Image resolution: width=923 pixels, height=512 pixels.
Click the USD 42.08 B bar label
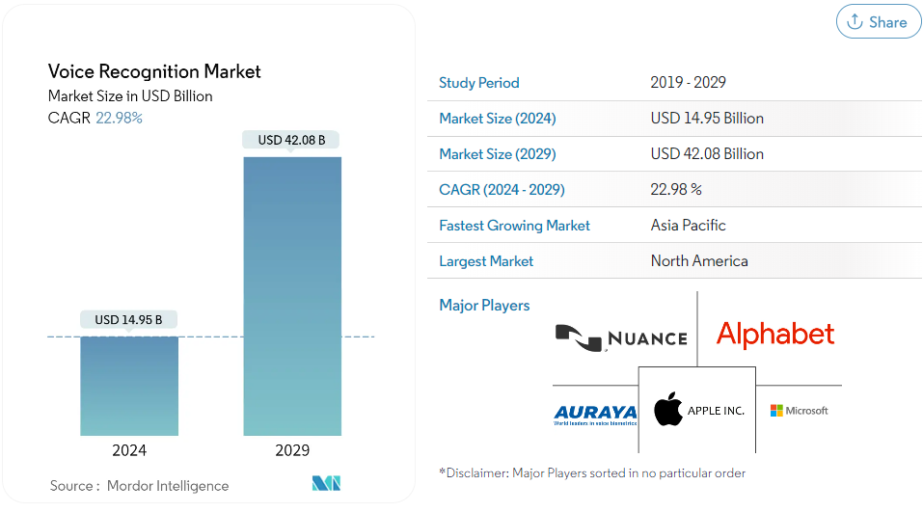[x=291, y=141]
